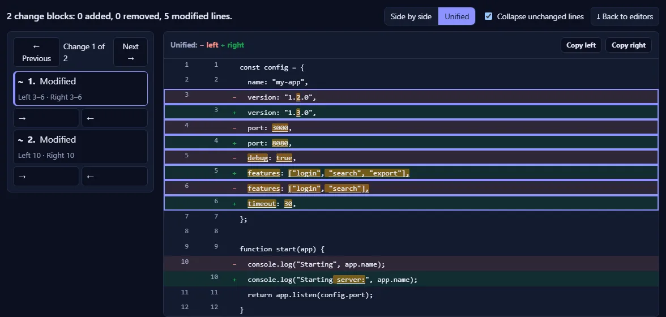Click Copy right button

[629, 45]
